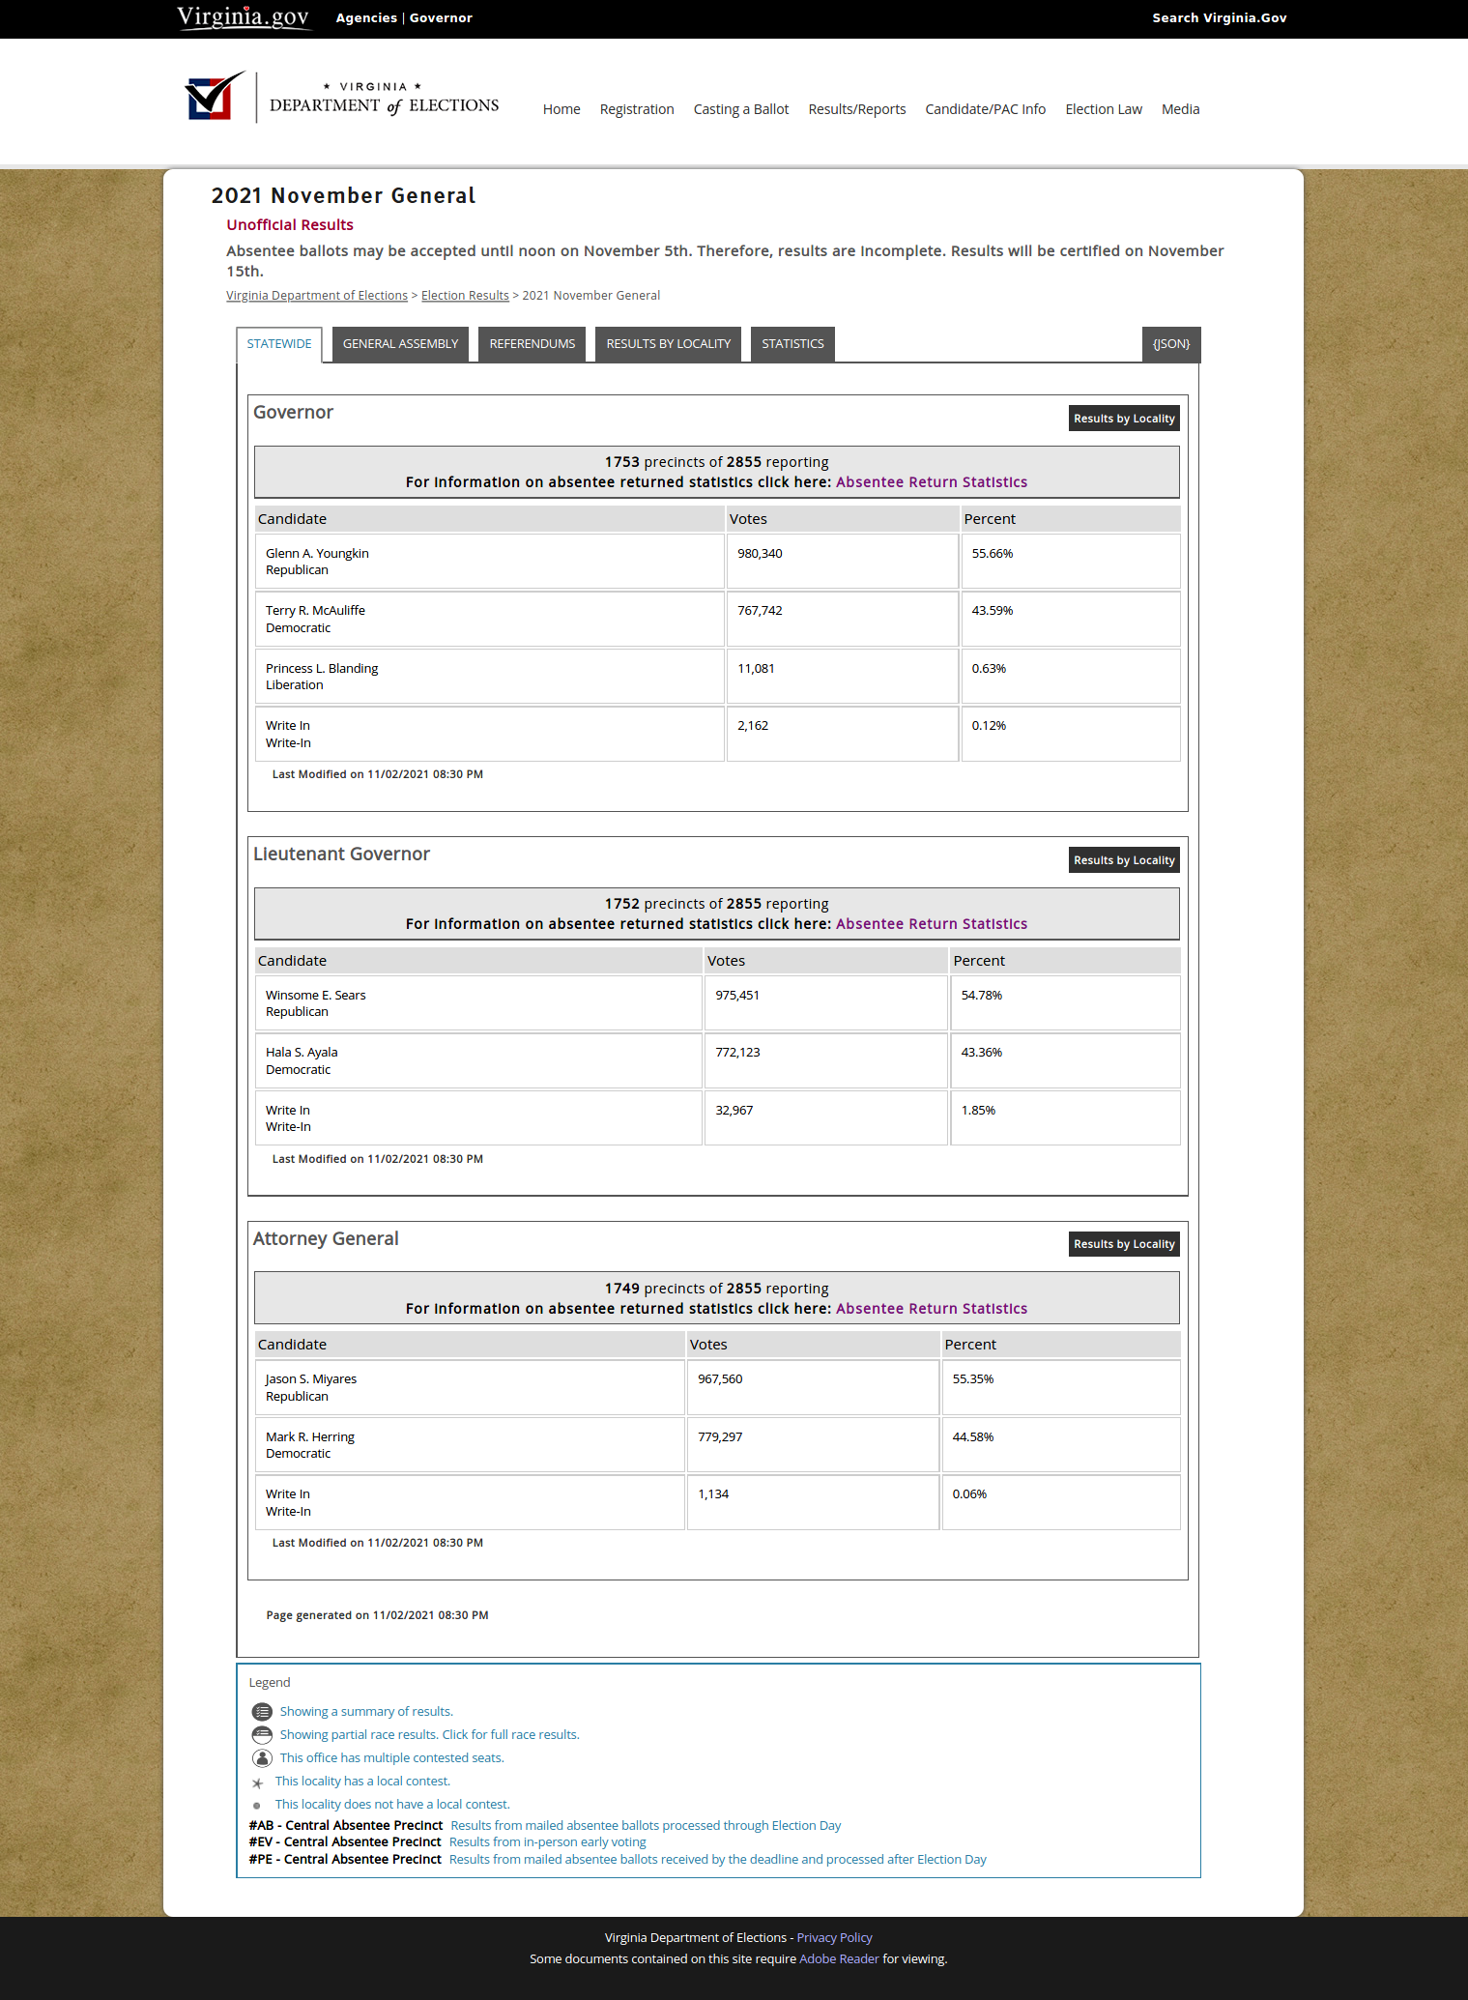
Task: Click the summary of results legend icon
Action: (x=262, y=1712)
